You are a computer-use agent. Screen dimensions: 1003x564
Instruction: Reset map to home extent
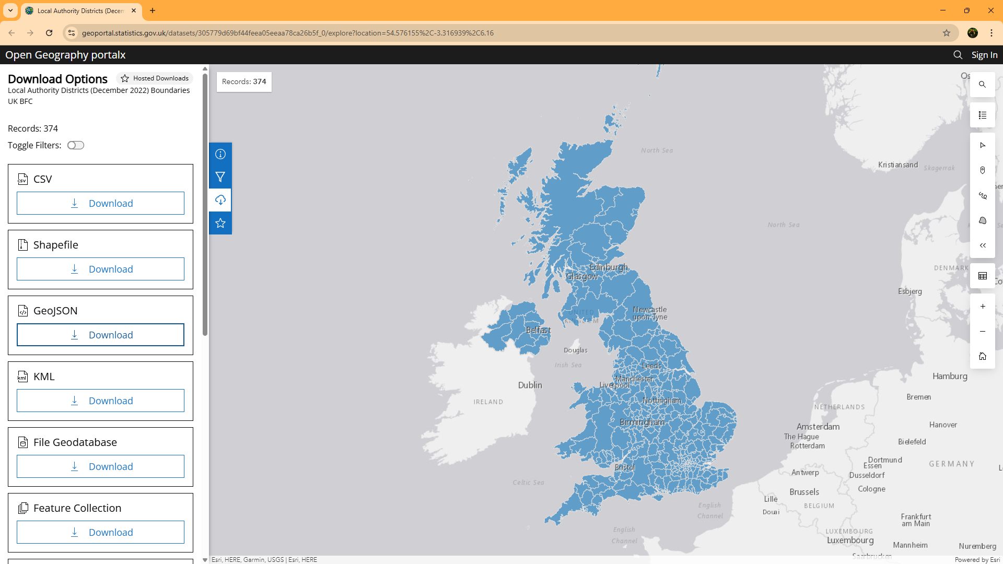982,356
